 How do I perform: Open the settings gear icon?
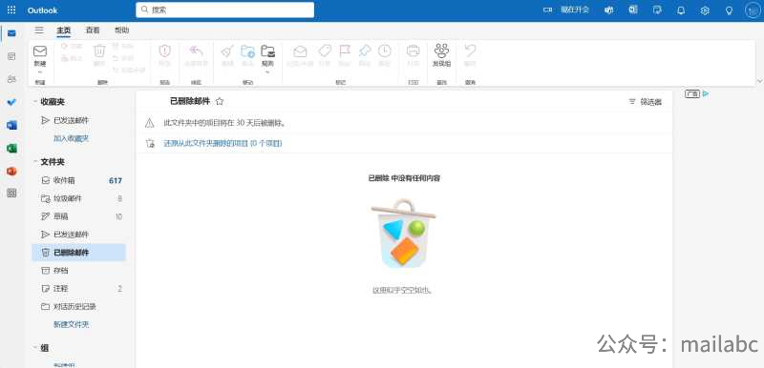705,10
